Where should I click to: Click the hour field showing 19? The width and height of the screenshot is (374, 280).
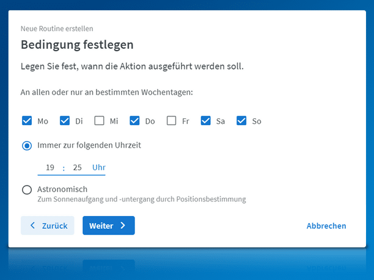pos(50,167)
